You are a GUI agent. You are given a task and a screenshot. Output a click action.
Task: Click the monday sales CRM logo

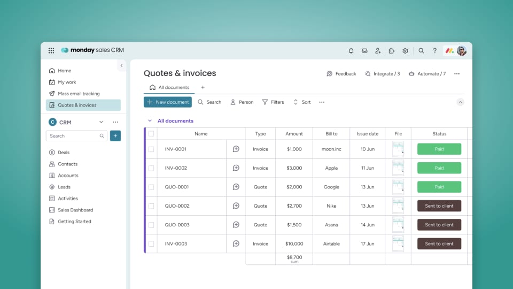tap(92, 50)
